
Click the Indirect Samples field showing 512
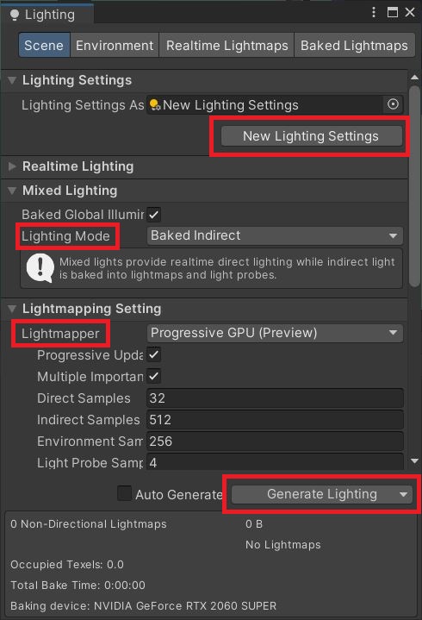tap(275, 420)
